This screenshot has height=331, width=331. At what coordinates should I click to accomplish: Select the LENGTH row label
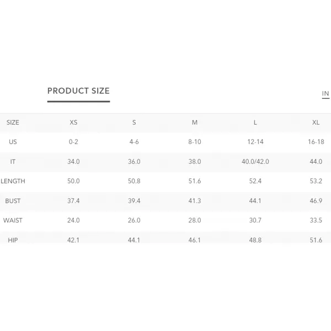coord(13,181)
